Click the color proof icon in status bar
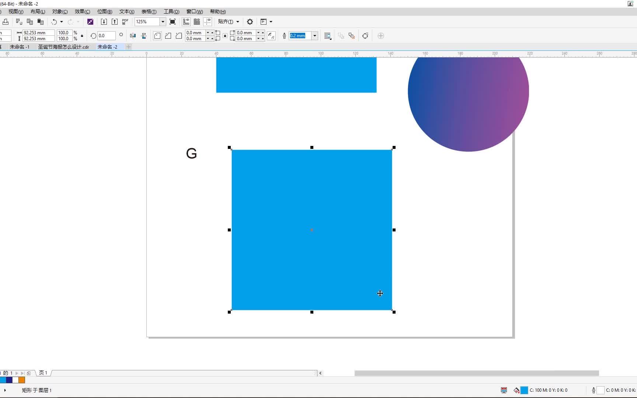637x398 pixels. (x=504, y=390)
